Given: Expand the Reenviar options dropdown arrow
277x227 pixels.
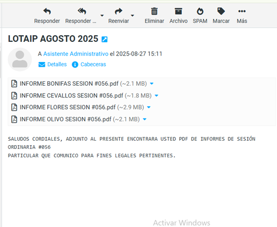Looking at the screenshot, I should coord(132,16).
